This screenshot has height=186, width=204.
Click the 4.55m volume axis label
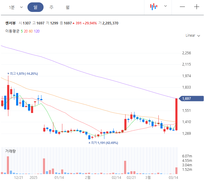pos(187,160)
